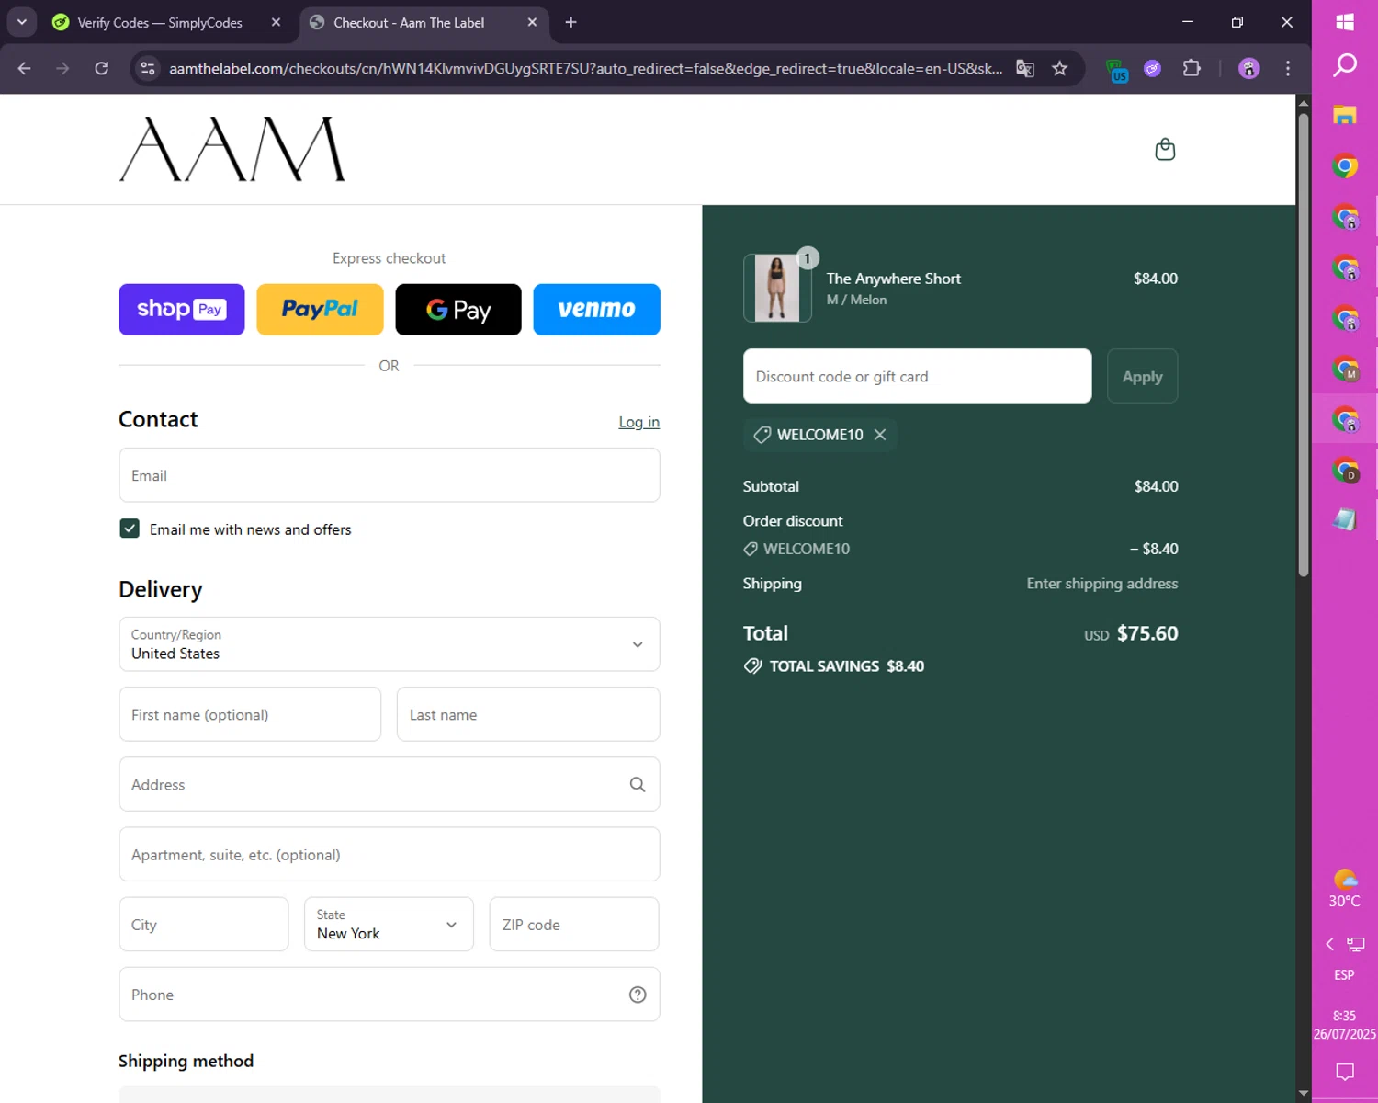Focus the City input field

[x=204, y=925]
